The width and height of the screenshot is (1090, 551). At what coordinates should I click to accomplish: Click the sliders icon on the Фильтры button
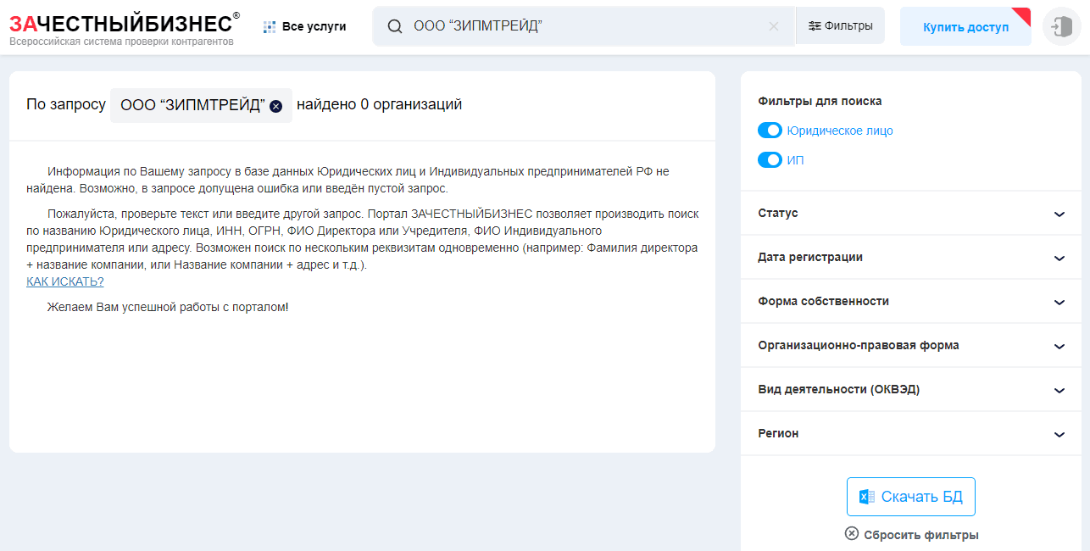[x=816, y=26]
